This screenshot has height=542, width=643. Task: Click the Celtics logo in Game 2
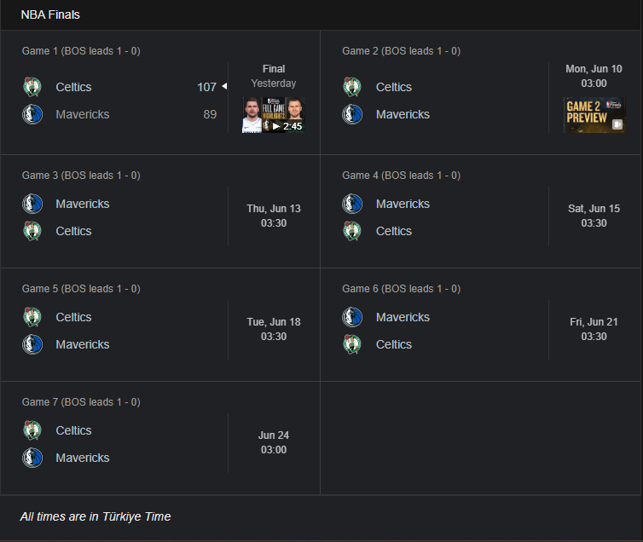coord(352,87)
